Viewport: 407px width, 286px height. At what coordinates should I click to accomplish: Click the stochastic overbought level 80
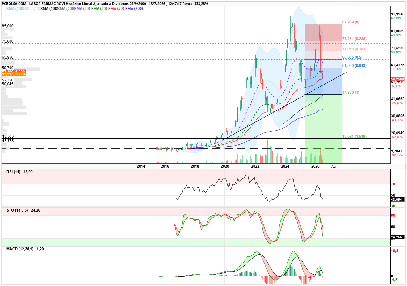[x=393, y=215]
